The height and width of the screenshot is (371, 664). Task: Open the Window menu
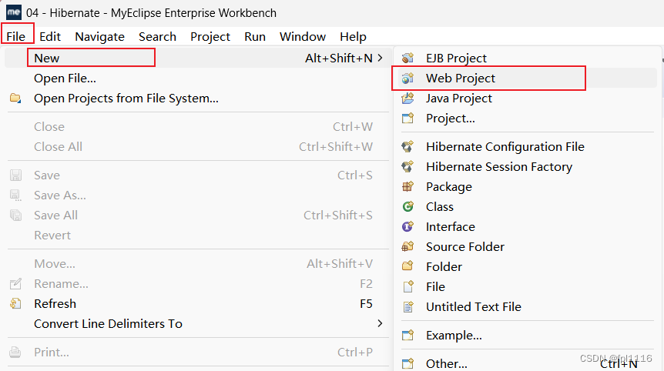click(303, 36)
